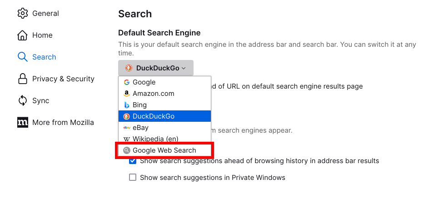Choose Google from the engine list

point(144,82)
